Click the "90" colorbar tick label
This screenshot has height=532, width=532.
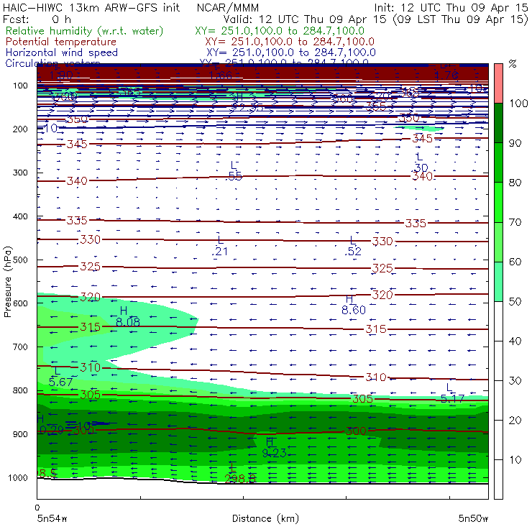click(x=515, y=143)
